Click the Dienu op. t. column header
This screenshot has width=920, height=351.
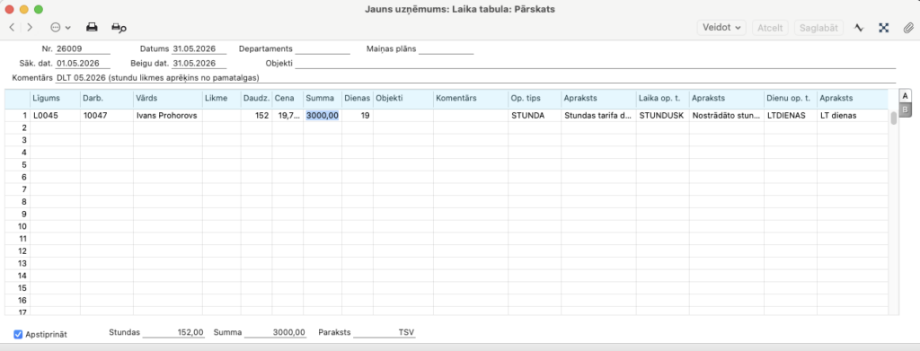[x=791, y=99]
